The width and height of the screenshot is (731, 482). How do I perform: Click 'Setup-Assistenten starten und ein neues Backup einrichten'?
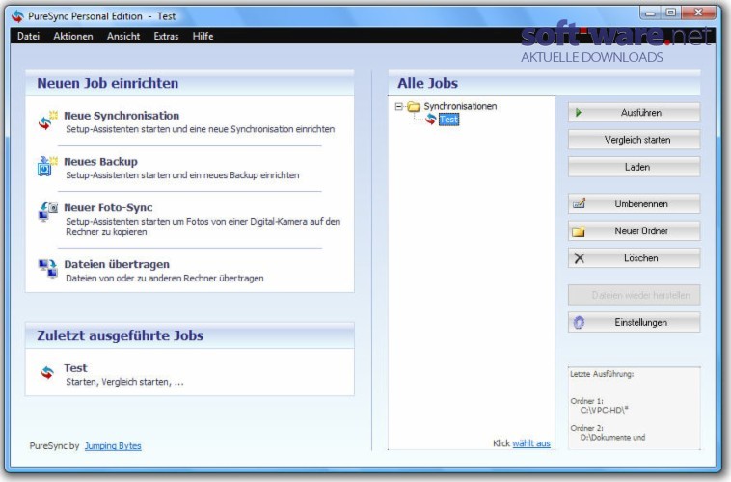[x=182, y=175]
